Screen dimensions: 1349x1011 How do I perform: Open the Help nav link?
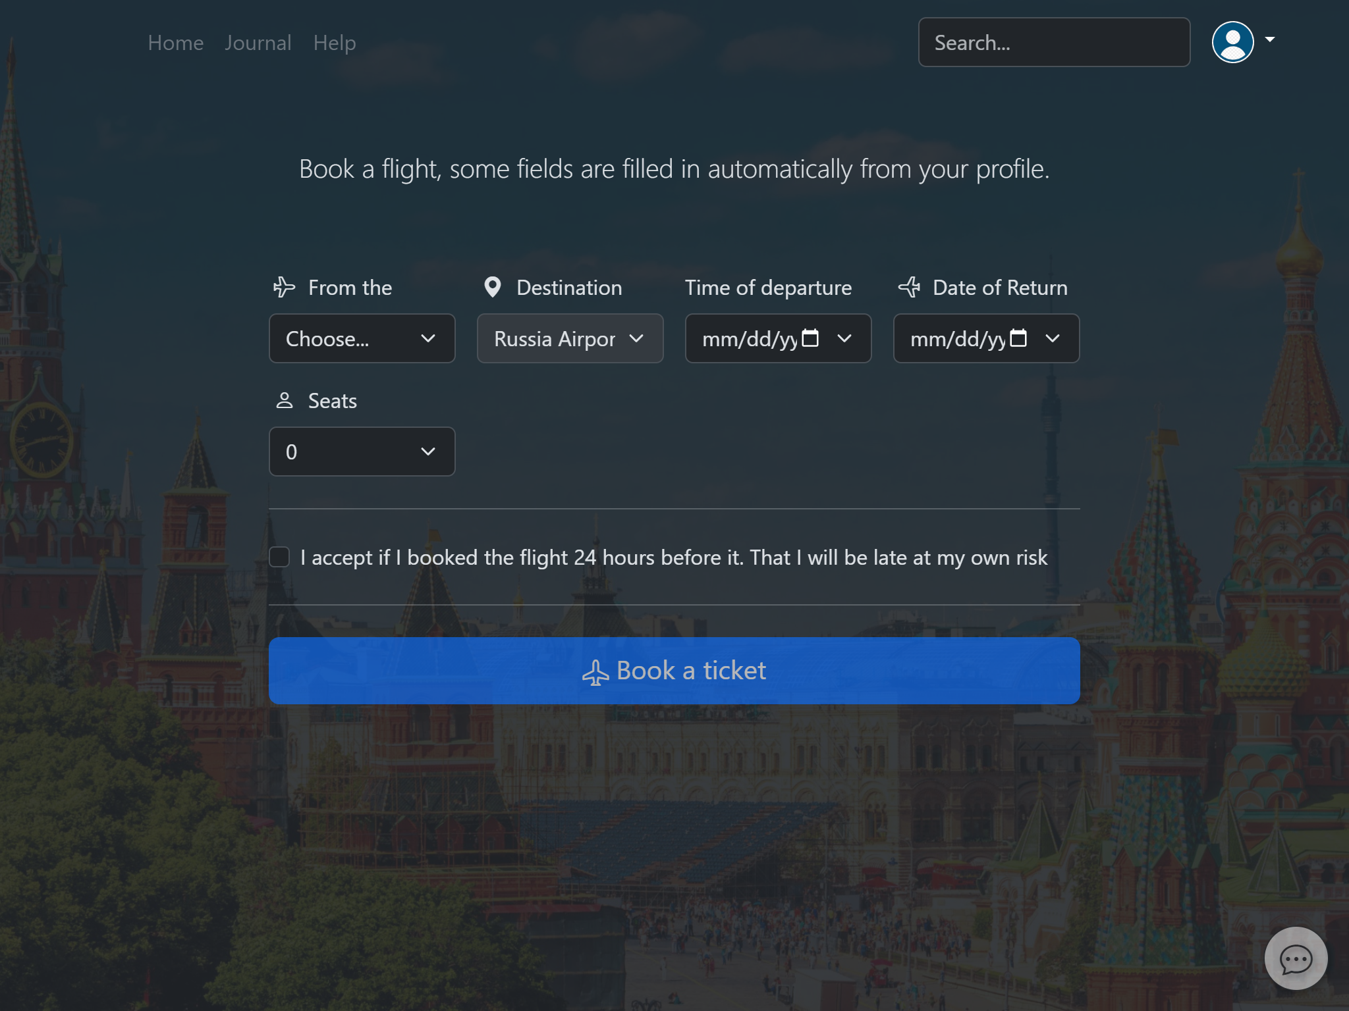coord(335,43)
